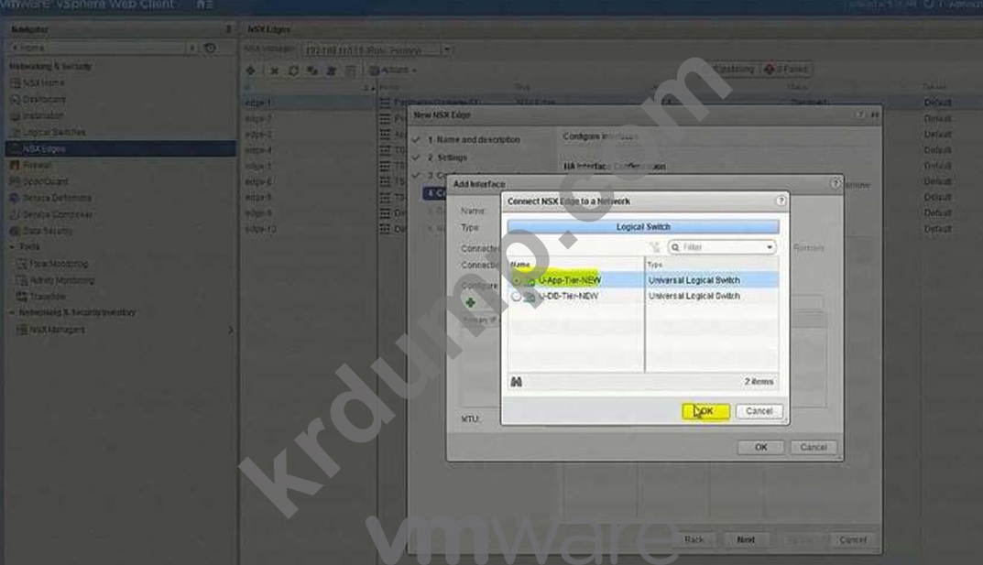This screenshot has height=565, width=983.
Task: Open SpoofGuard in the Navigator
Action: [x=45, y=181]
